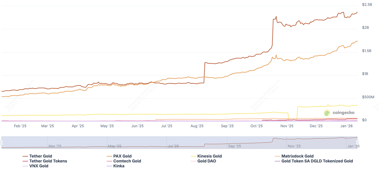The height and width of the screenshot is (169, 379).
Task: Click the CoinGecko gecko logo icon
Action: pos(327,113)
